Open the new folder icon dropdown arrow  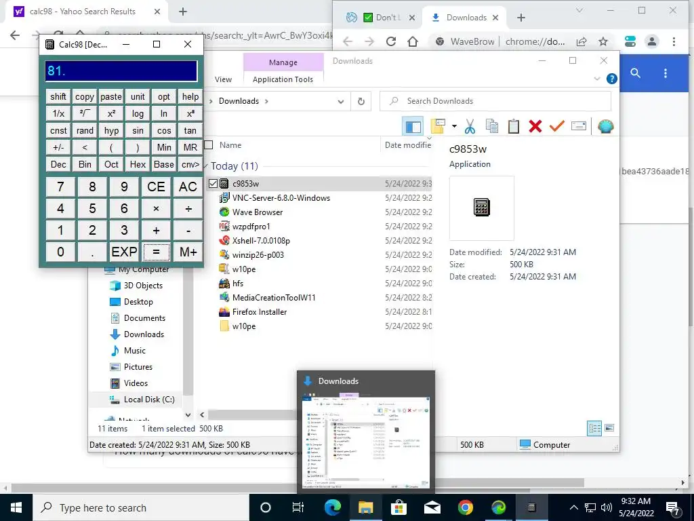[454, 127]
